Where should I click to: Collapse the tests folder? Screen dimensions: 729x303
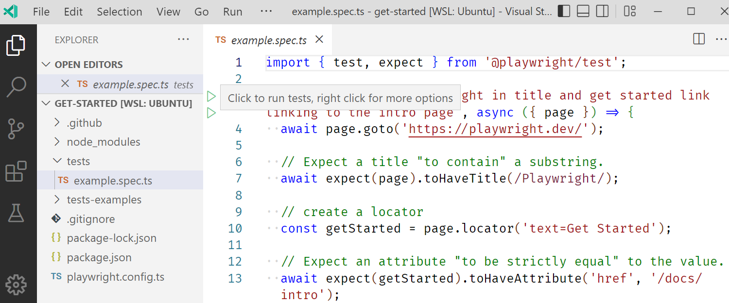[x=120, y=161]
